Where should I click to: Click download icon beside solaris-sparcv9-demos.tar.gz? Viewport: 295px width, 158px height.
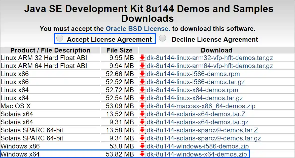[x=142, y=138]
